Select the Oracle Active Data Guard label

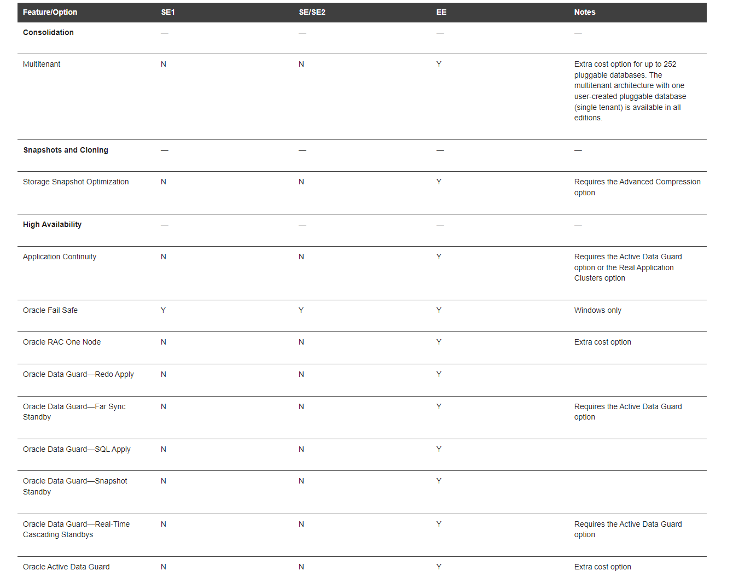[x=66, y=567]
